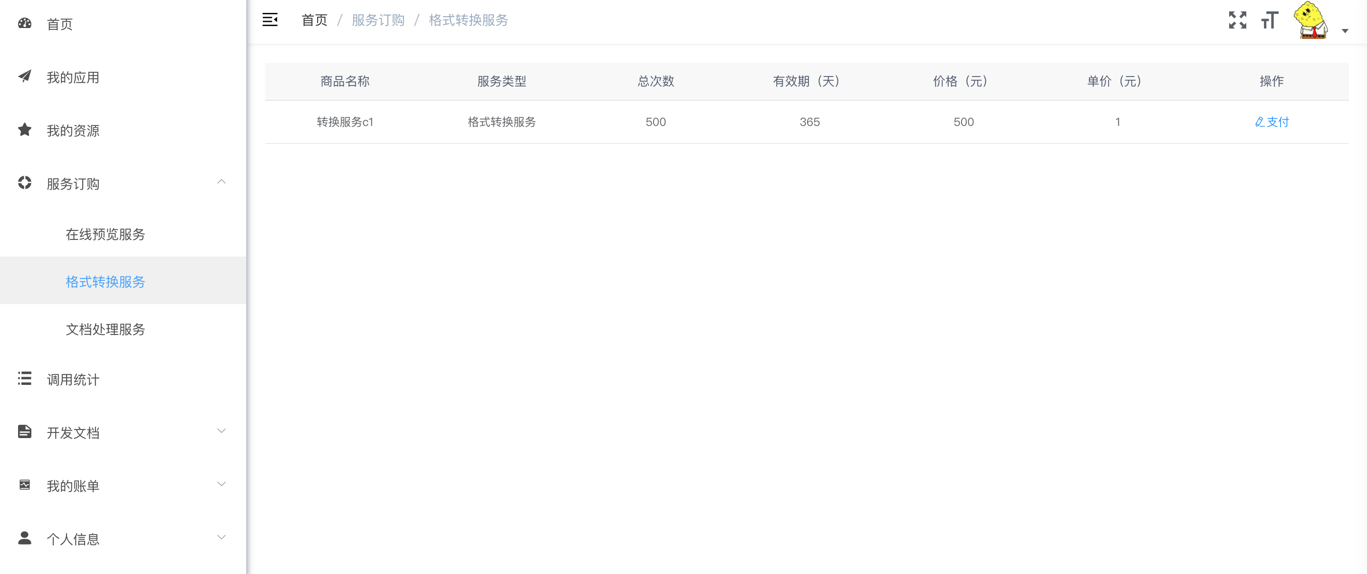
Task: Click the SpongeBob user avatar
Action: coord(1311,20)
